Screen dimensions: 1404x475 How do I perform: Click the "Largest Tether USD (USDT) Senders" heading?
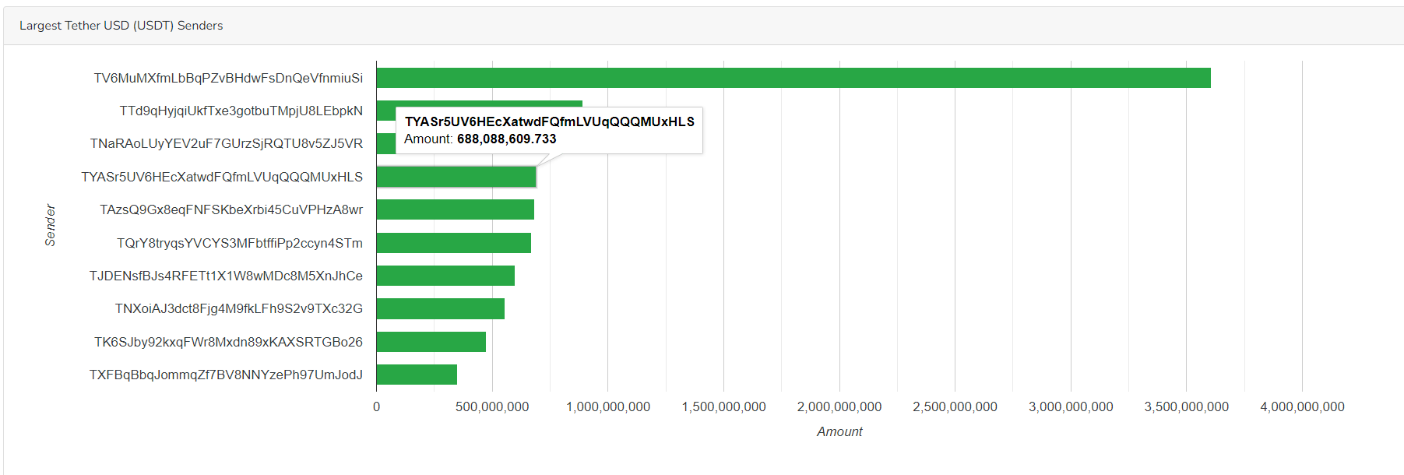(121, 26)
